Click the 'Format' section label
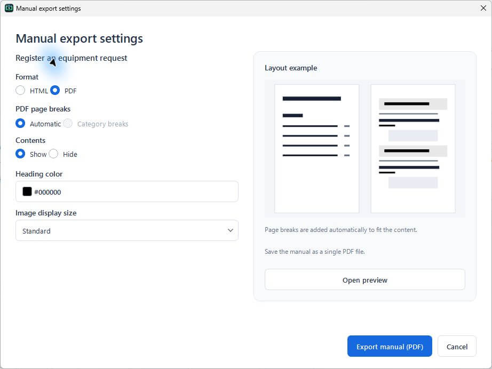 click(x=27, y=77)
